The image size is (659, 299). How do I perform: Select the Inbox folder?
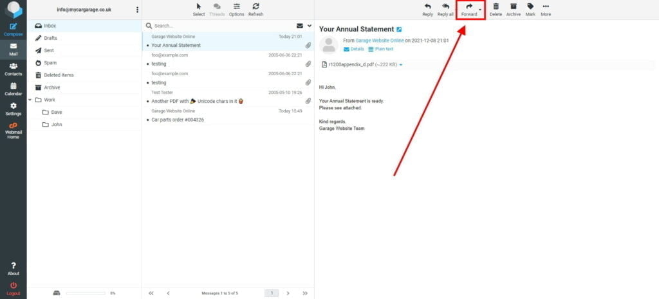tap(84, 26)
